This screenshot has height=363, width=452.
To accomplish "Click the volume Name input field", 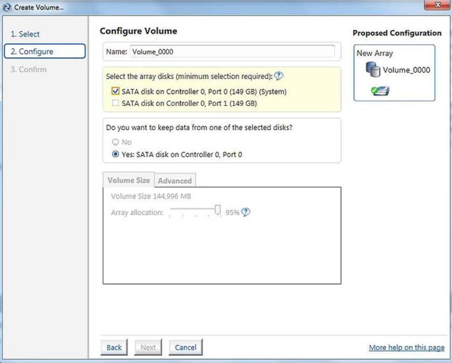I will (232, 52).
